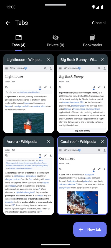Select the Big Buck Bunny - Wi... tab title
Screen dimensions: 111x248
tap(79, 60)
